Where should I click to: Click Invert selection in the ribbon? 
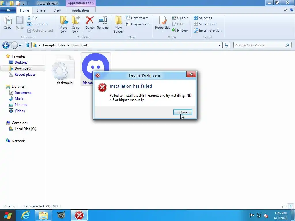(x=207, y=31)
